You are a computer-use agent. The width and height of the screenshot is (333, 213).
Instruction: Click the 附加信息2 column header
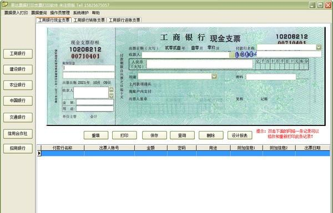279,148
